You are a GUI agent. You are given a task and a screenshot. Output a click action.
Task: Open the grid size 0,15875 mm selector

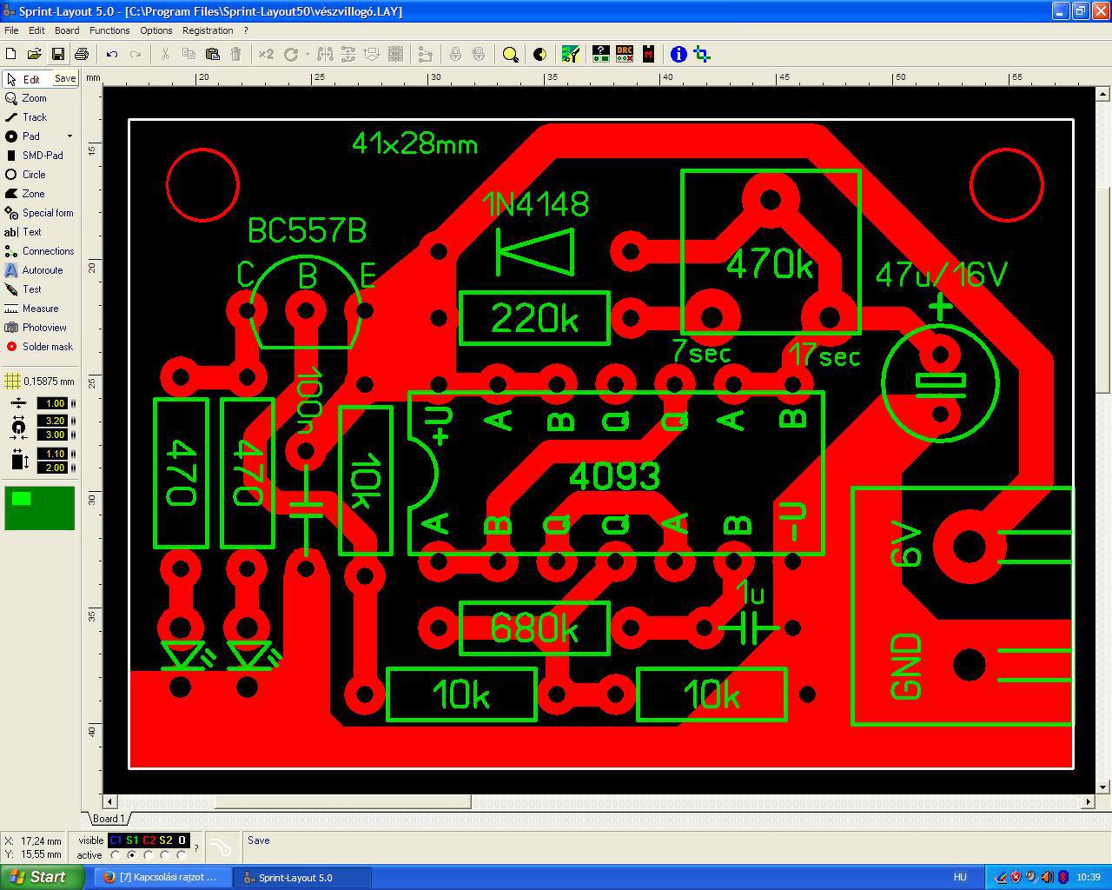click(x=39, y=382)
